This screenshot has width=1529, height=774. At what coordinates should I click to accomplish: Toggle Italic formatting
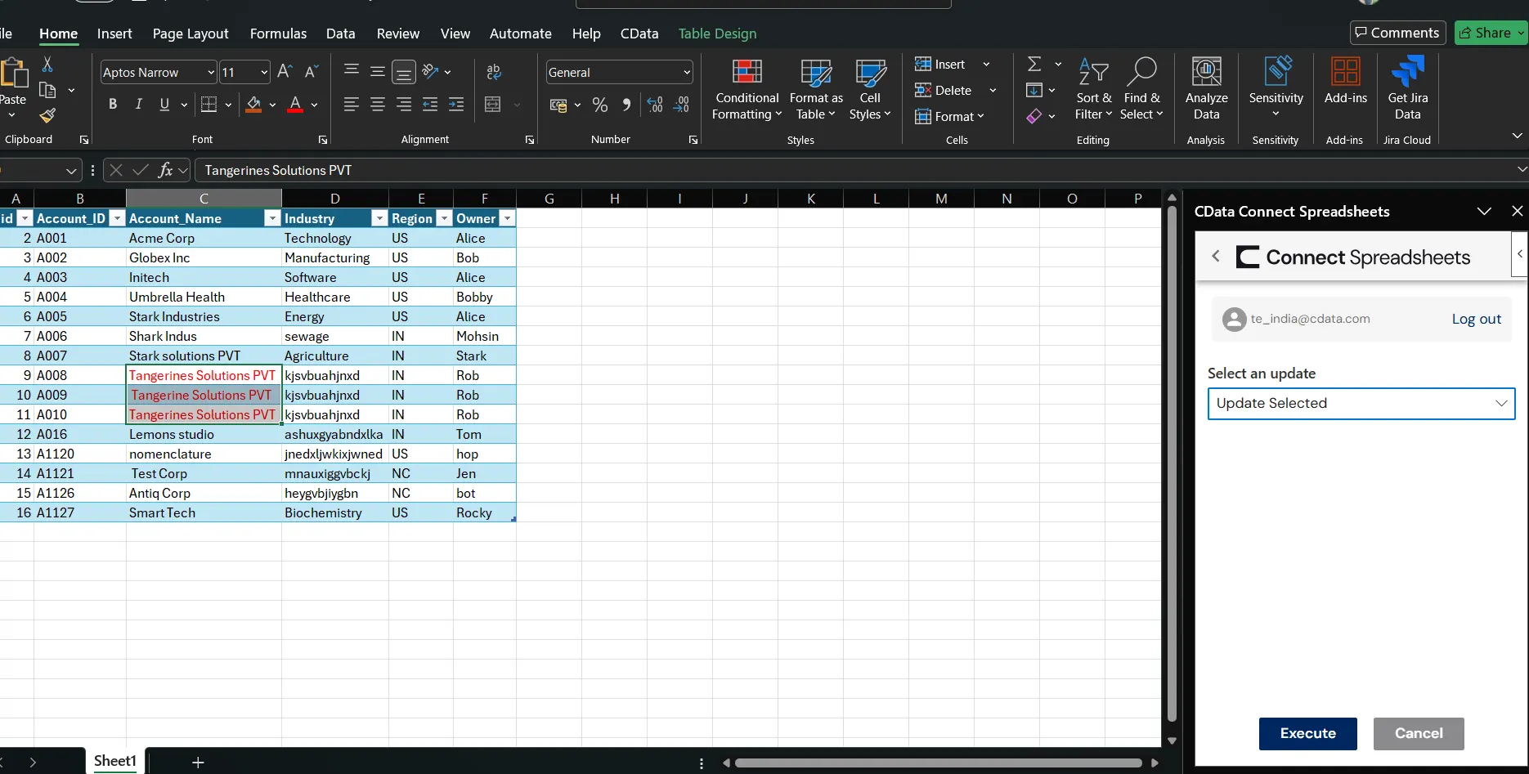139,105
